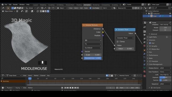Click the Gamma slider
172x97 pixels.
pyautogui.click(x=165, y=80)
